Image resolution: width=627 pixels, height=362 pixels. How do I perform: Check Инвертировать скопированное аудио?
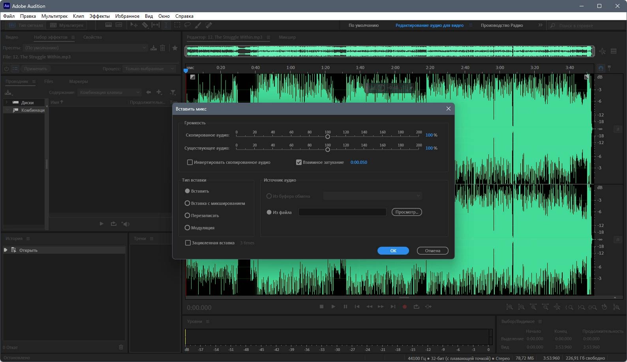click(190, 162)
